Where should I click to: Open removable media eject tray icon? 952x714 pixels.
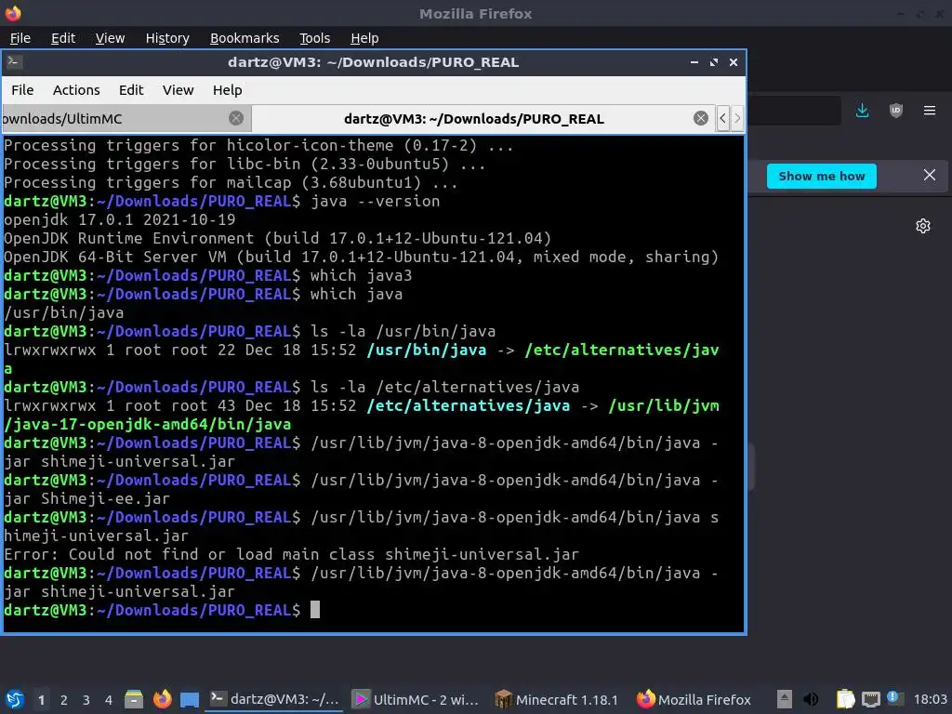(785, 699)
